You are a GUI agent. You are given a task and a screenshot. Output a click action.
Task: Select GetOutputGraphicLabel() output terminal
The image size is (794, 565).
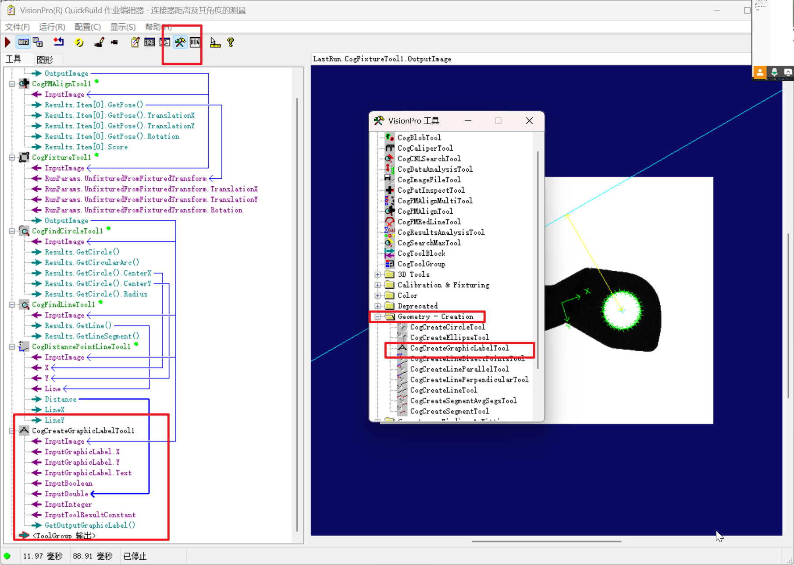tap(90, 525)
